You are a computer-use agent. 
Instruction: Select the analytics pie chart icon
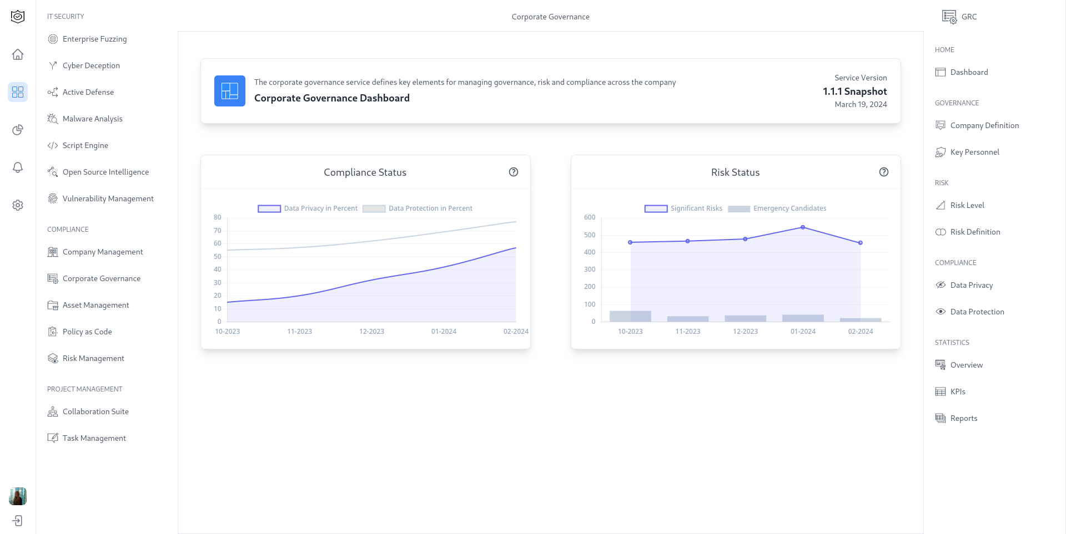[x=18, y=130]
